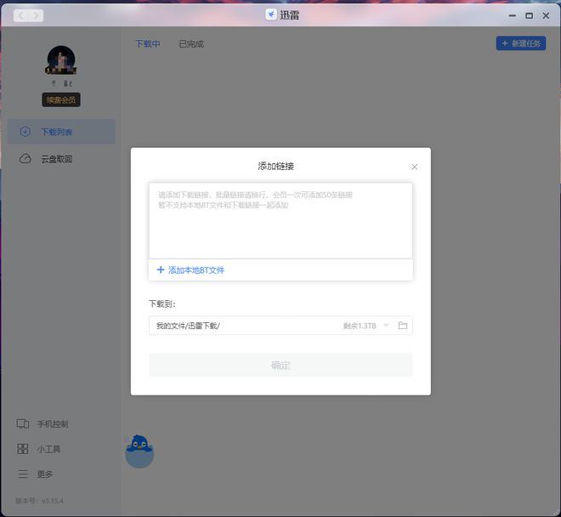Maximize the 迅雷 window

pyautogui.click(x=530, y=16)
